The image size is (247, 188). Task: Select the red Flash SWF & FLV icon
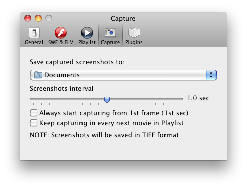[61, 33]
